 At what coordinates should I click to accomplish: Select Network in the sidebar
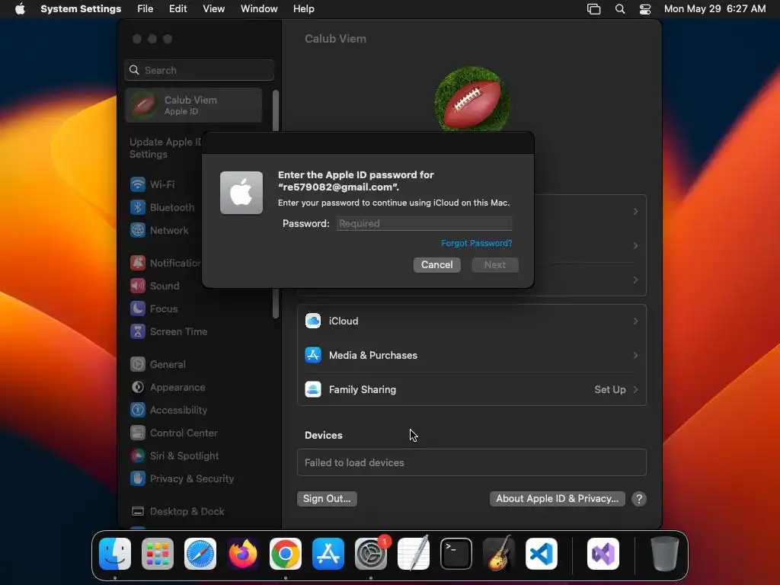click(x=159, y=230)
